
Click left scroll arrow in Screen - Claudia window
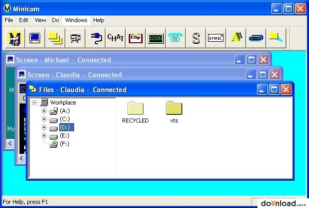point(22,158)
